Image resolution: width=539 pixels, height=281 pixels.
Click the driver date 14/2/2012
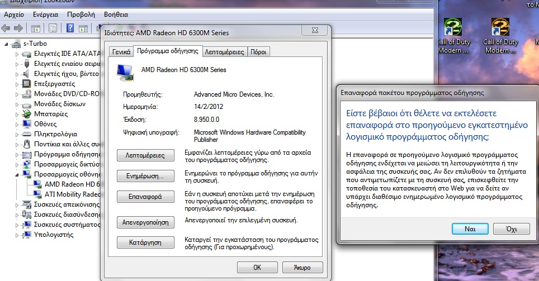209,107
